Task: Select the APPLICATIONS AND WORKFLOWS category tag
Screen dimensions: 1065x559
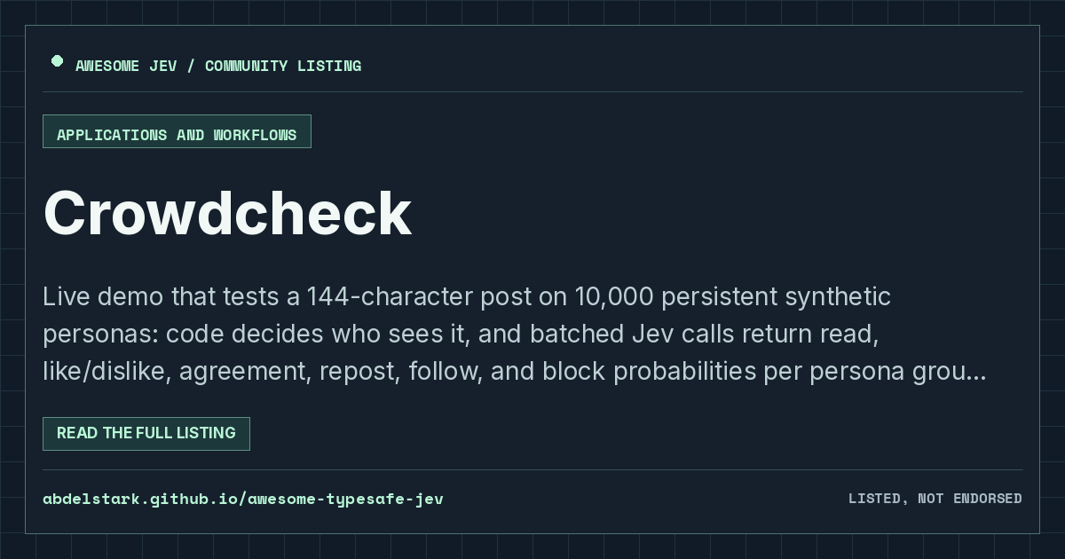Action: [x=177, y=131]
